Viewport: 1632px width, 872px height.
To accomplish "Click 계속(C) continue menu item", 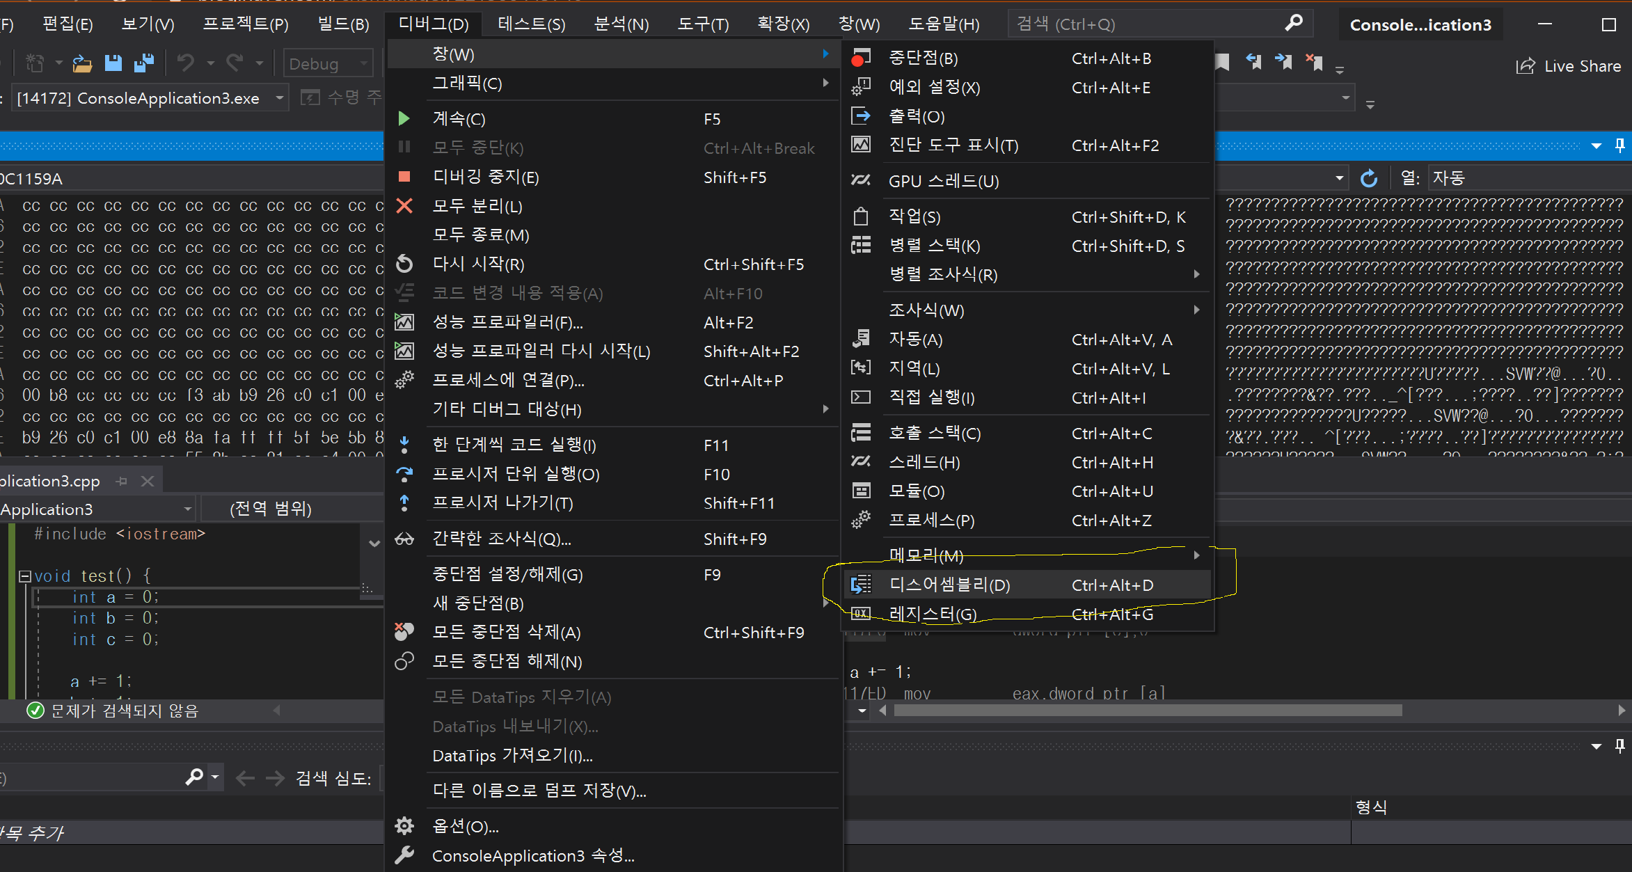I will point(459,118).
